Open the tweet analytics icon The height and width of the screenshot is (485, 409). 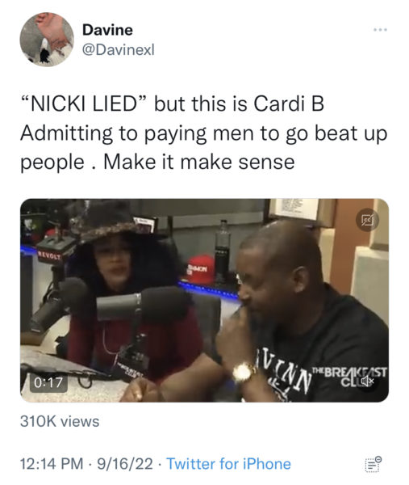pos(374,464)
